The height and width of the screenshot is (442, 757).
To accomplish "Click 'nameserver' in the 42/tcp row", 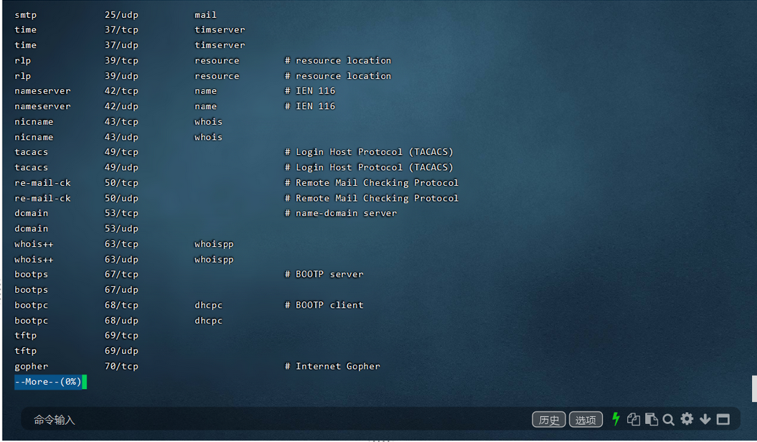I will pyautogui.click(x=42, y=91).
